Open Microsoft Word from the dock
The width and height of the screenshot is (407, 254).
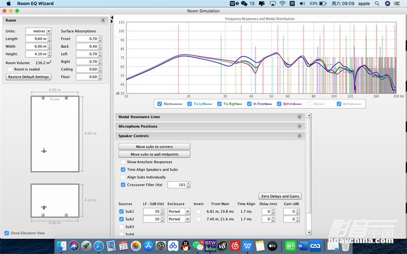303,246
